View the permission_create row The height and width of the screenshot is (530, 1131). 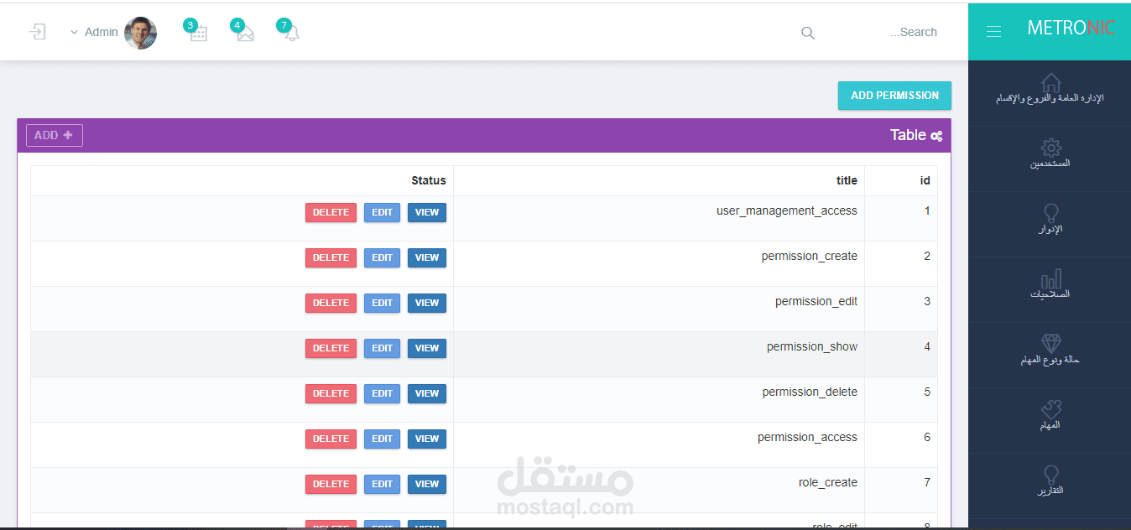pyautogui.click(x=427, y=258)
